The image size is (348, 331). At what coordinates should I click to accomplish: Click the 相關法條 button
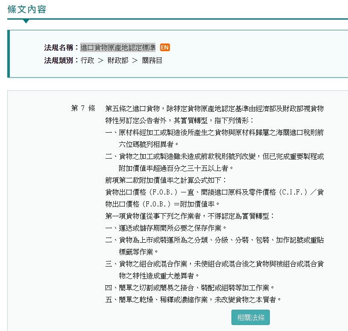[x=251, y=317]
